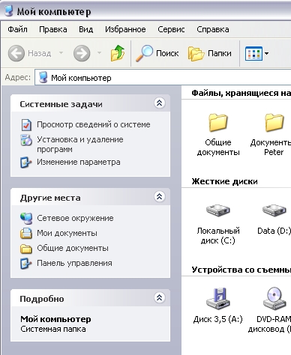Select the Диск 3,5 (A:) floppy icon
This screenshot has height=355, width=291.
click(218, 298)
